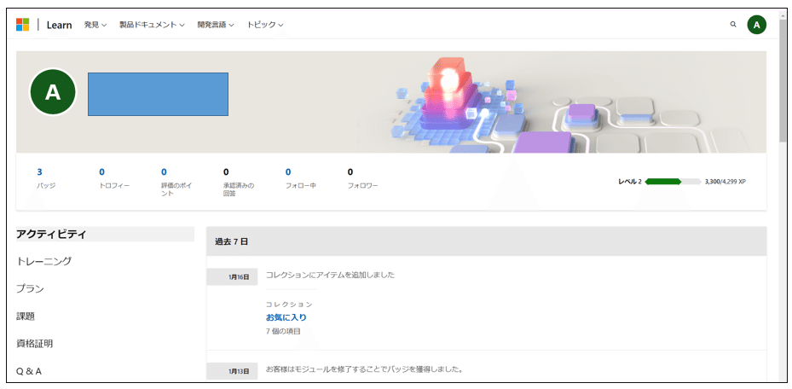Select the 資格証明 tab
The height and width of the screenshot is (389, 792).
[x=34, y=344]
